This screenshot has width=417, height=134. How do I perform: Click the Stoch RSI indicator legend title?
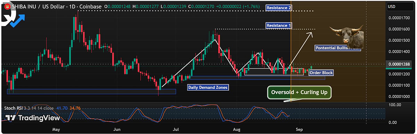coord(14,108)
